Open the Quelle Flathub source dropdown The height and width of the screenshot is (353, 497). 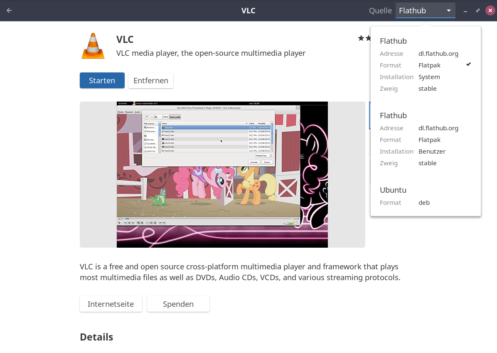tap(425, 10)
